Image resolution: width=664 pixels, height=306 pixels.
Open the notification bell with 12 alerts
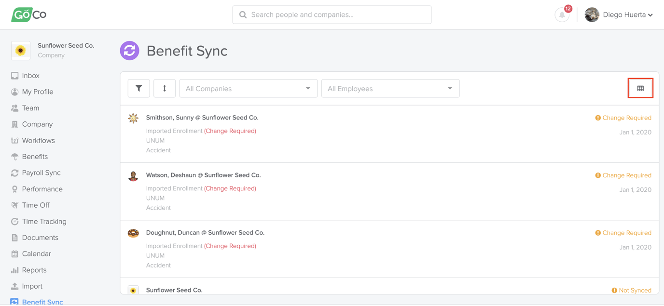tap(562, 15)
